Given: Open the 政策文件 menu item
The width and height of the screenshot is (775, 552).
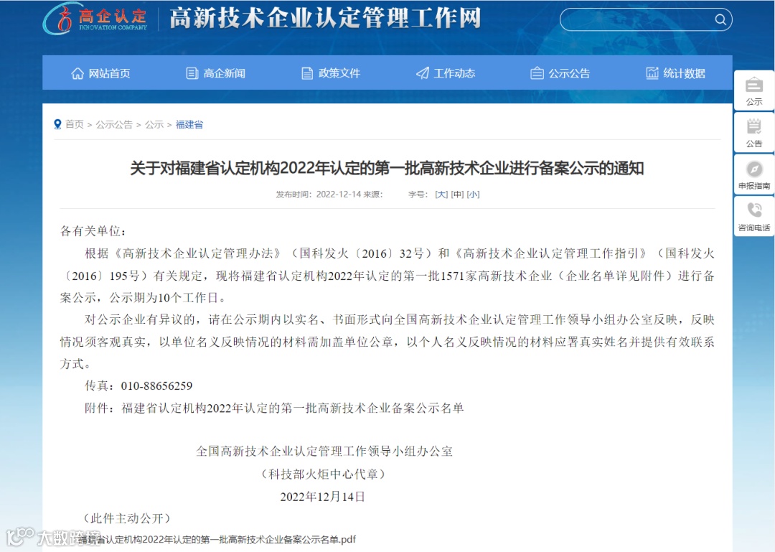Looking at the screenshot, I should [x=339, y=74].
